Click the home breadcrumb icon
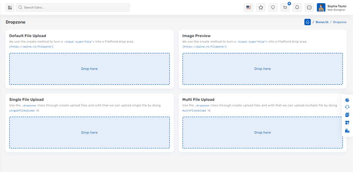Viewport: 353px width, 172px height. [x=307, y=22]
